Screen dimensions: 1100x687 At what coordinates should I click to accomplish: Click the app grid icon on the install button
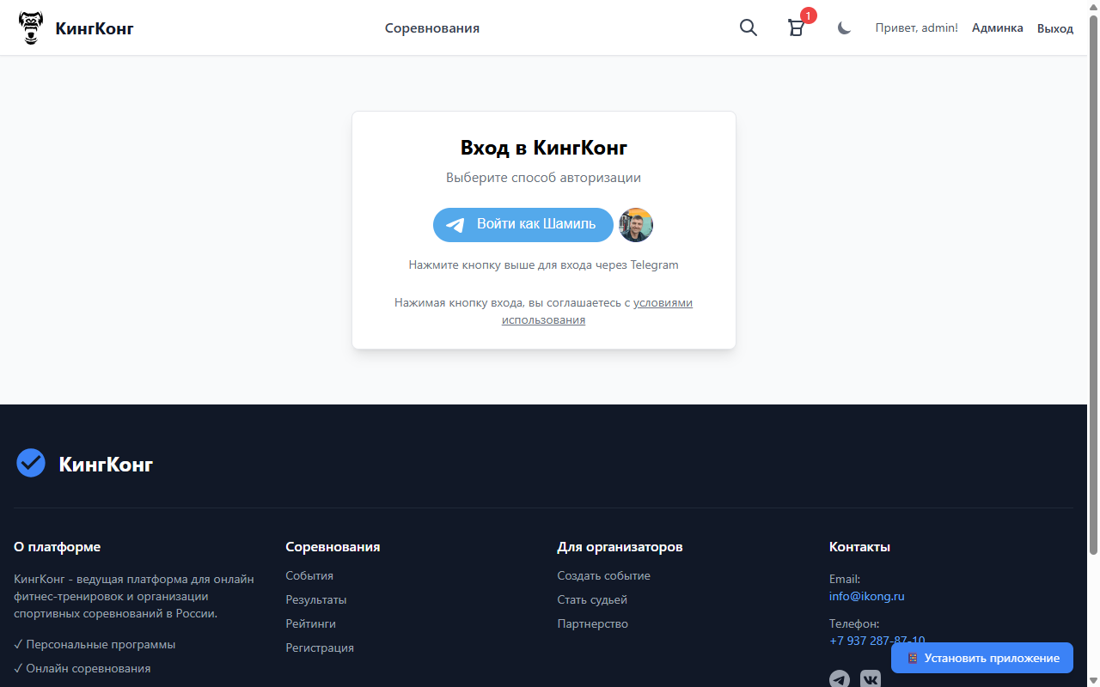coord(912,658)
